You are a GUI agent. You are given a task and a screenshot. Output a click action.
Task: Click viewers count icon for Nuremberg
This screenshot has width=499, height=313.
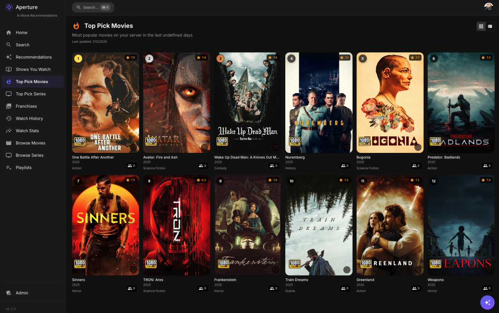pos(343,165)
